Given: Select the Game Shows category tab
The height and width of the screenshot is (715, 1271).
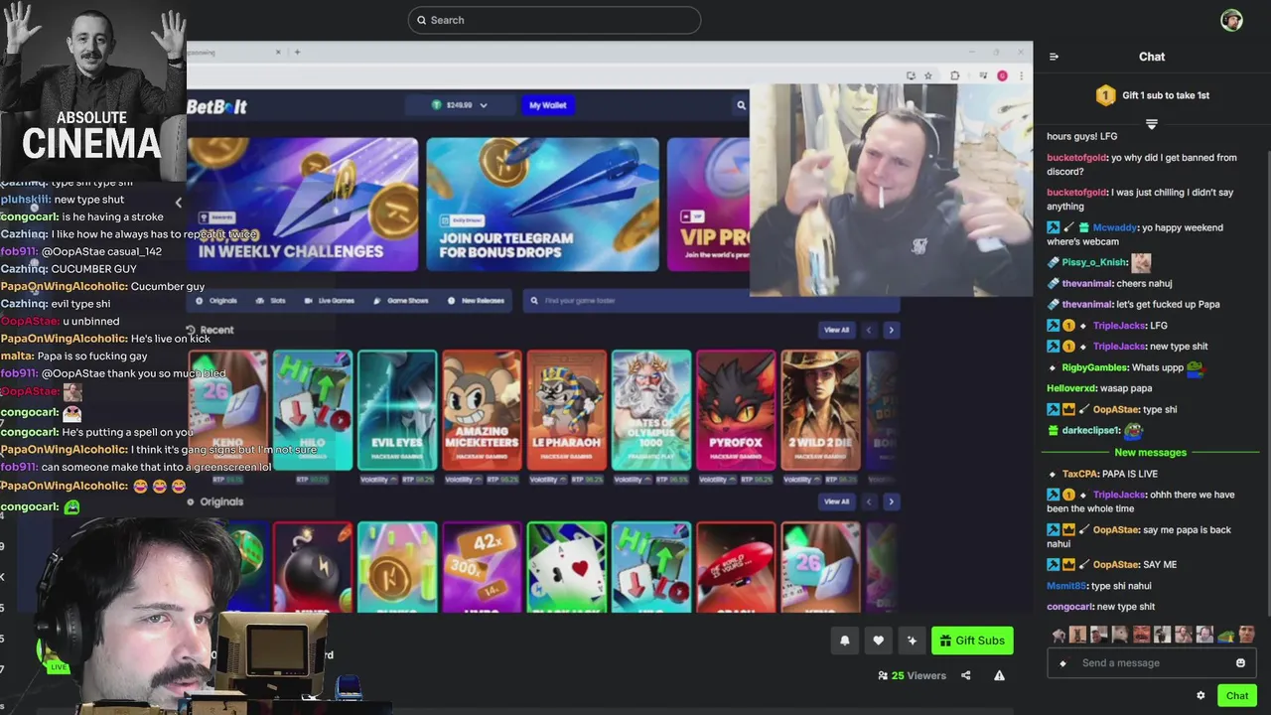Looking at the screenshot, I should [x=401, y=301].
